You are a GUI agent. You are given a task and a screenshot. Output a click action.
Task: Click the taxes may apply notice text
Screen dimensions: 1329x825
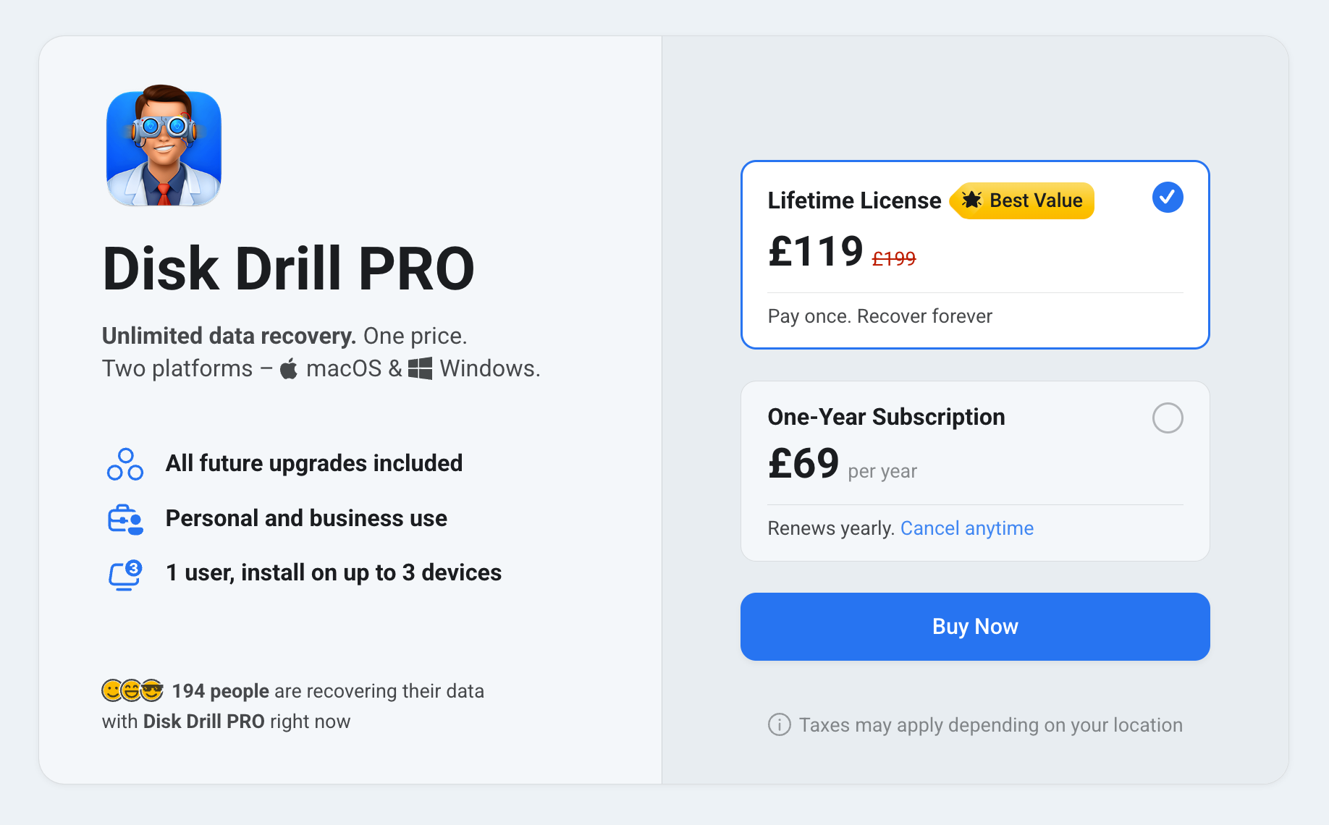(991, 725)
